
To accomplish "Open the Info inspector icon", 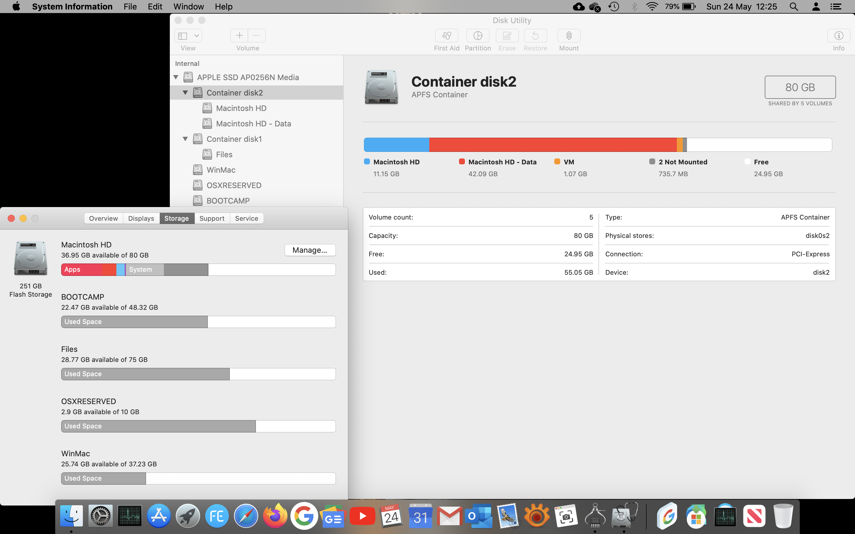I will click(838, 36).
